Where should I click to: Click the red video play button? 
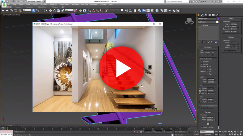coord(121,68)
